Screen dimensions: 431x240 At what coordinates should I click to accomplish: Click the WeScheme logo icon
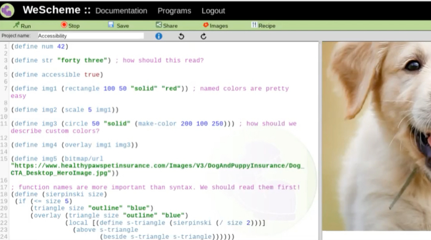[x=7, y=10]
